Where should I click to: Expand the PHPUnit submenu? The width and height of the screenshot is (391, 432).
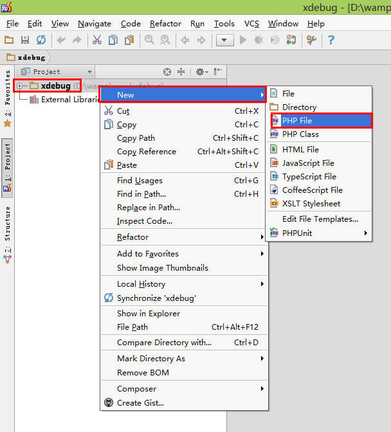pos(319,233)
